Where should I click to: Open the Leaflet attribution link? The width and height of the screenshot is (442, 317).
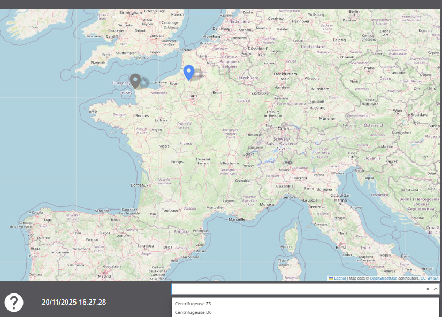pyautogui.click(x=340, y=278)
